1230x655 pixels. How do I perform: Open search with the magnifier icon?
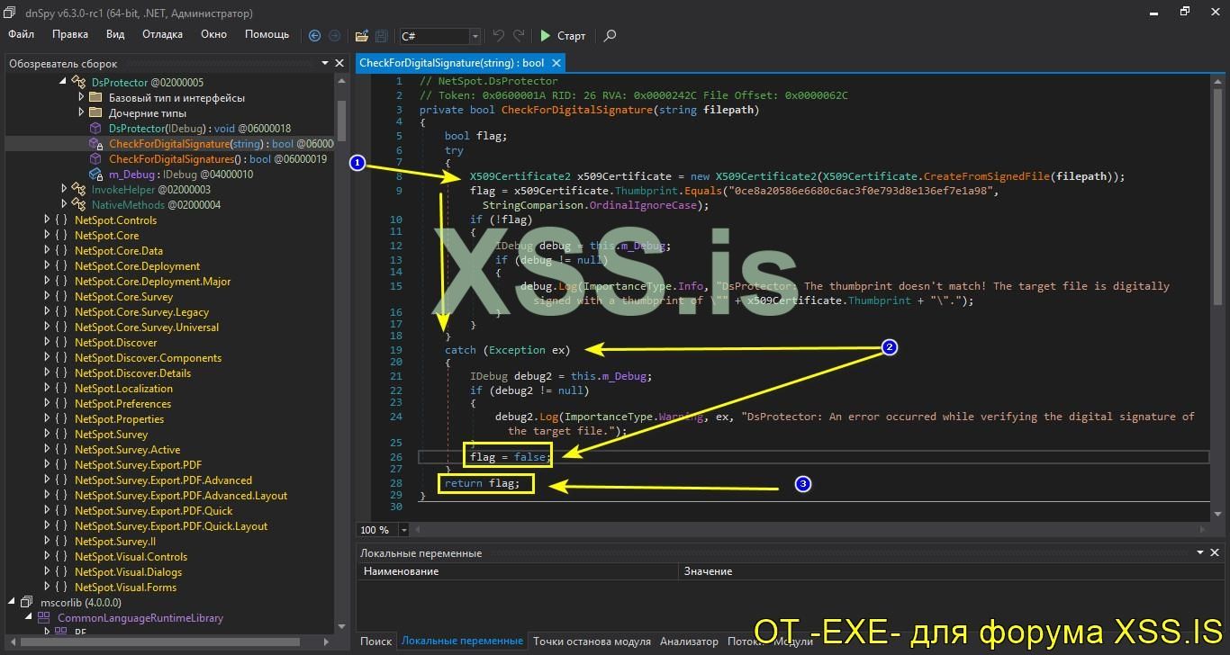[x=610, y=36]
